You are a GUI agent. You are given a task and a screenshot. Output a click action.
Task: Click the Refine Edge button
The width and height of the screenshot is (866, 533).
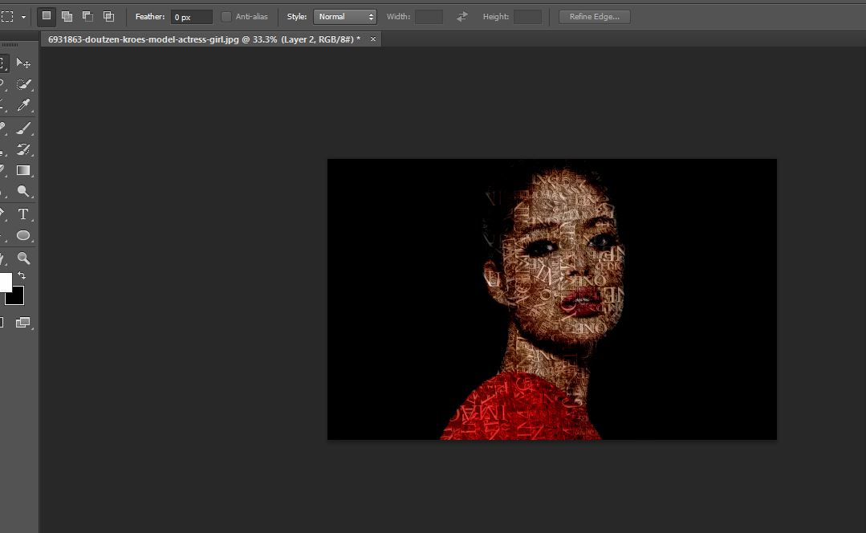coord(594,15)
